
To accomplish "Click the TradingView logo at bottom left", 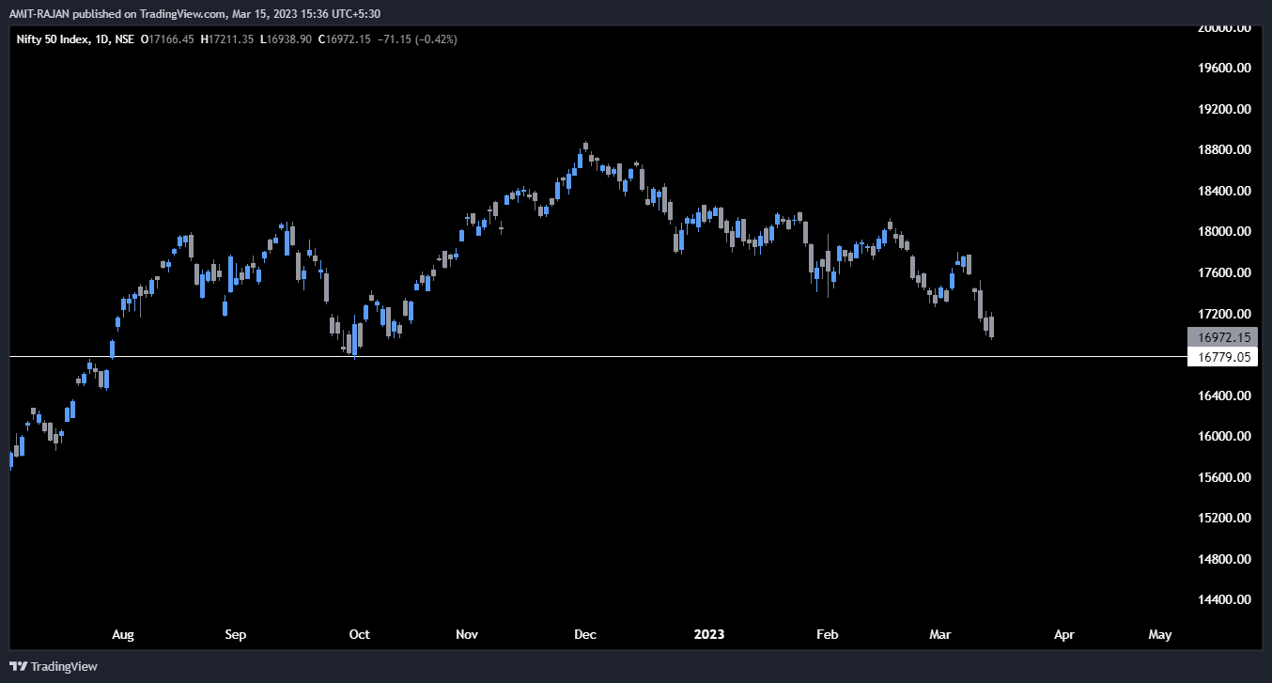I will [x=54, y=666].
